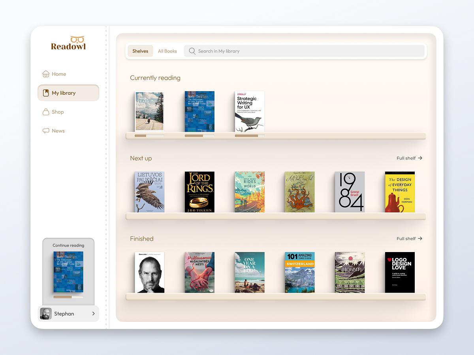Open The Lord of the Rings cover

point(199,192)
